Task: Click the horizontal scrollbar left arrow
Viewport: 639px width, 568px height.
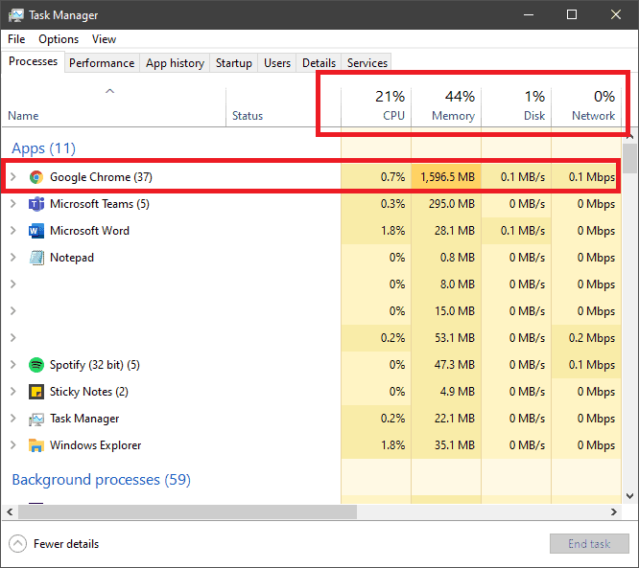Action: [x=10, y=511]
